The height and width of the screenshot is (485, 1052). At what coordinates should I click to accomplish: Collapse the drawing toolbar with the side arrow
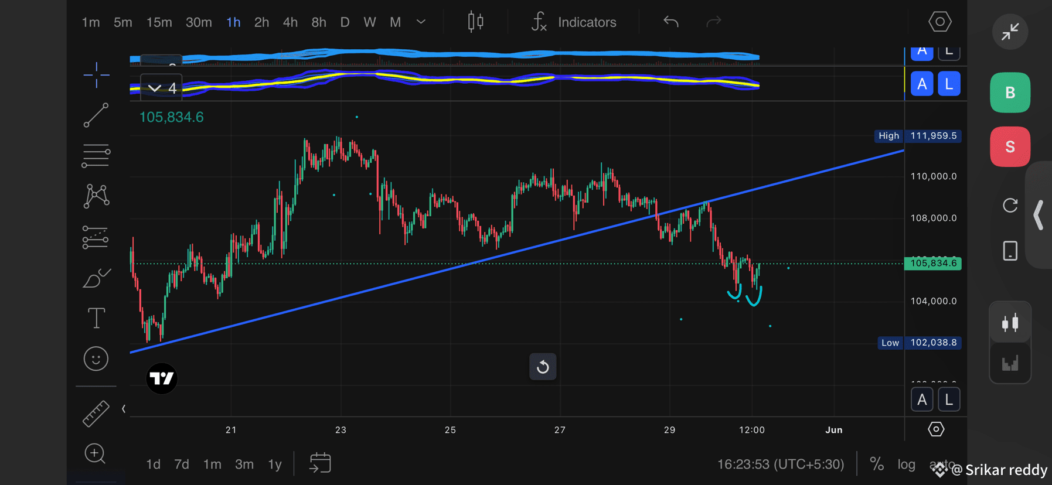[124, 409]
